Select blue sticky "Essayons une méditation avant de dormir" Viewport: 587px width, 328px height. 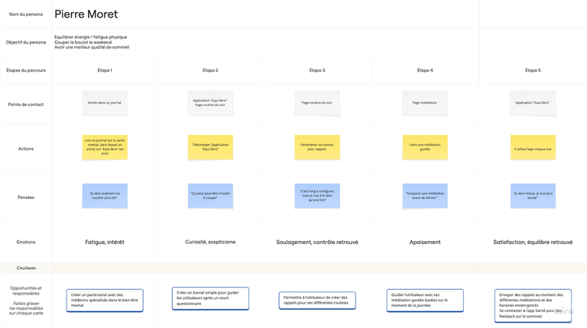click(425, 196)
